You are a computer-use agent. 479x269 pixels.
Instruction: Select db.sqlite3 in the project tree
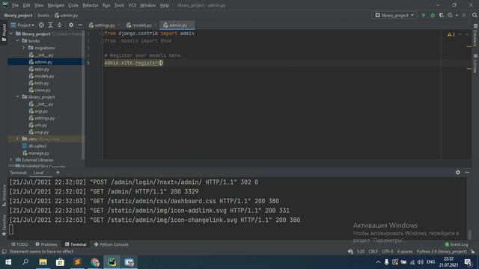pyautogui.click(x=37, y=146)
